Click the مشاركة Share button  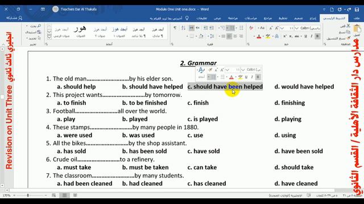pyautogui.click(x=14, y=18)
